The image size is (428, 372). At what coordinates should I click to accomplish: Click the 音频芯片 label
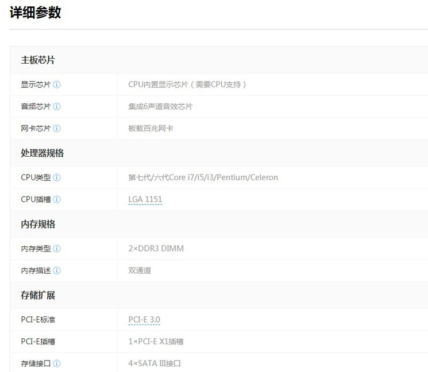tap(36, 106)
